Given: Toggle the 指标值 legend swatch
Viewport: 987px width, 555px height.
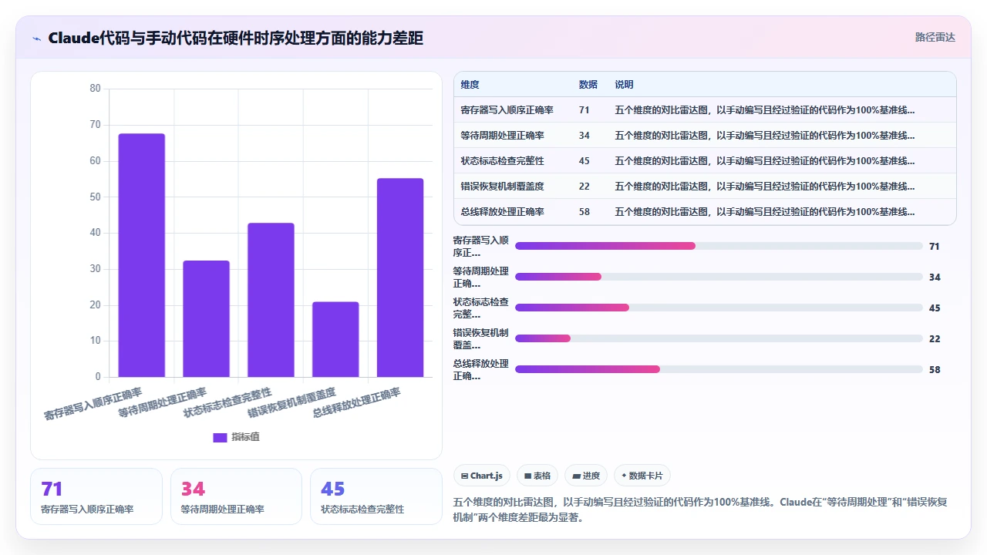Looking at the screenshot, I should (x=220, y=437).
